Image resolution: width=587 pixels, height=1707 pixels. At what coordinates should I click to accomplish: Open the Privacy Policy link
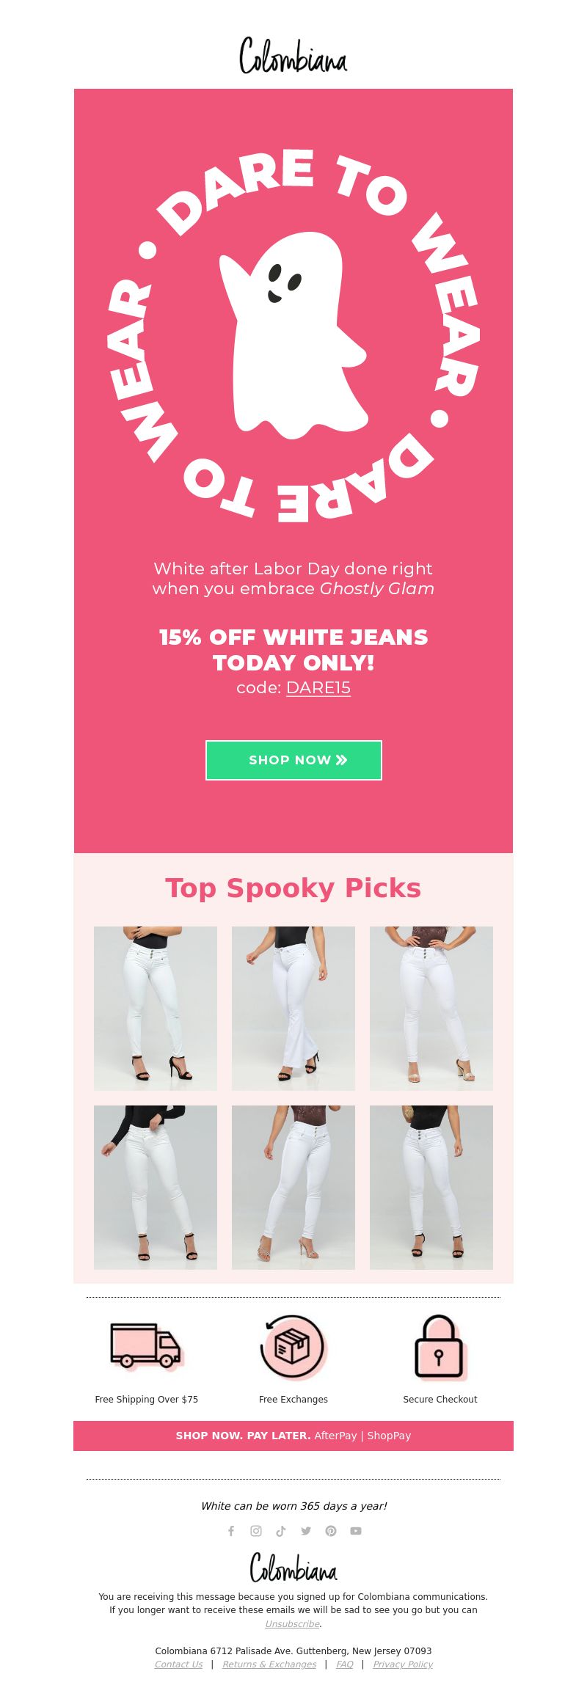[403, 1664]
